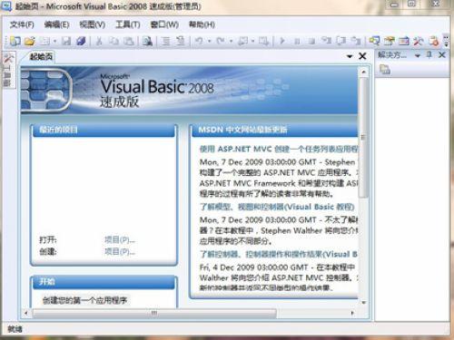Screen dimensions: 454x340
Task: Open the active documents list dropdown arrow
Action: pyautogui.click(x=350, y=56)
